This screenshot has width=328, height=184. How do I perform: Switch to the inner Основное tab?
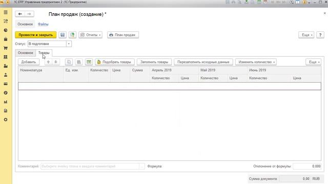(25, 53)
